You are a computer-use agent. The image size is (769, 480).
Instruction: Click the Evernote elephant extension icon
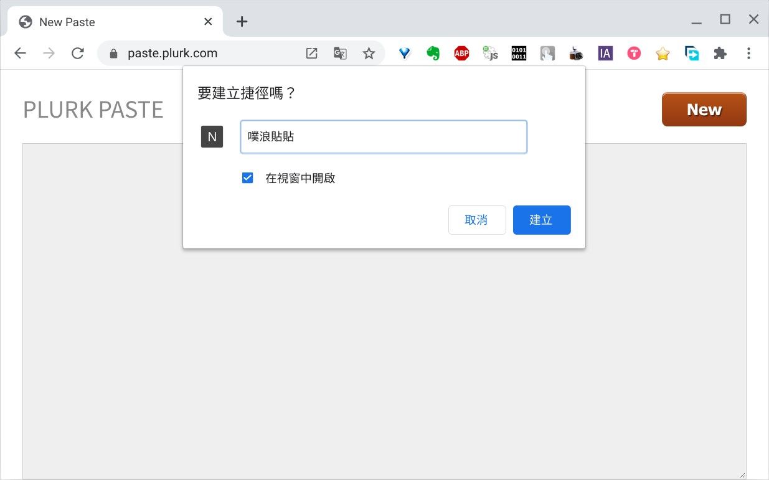[x=433, y=54]
